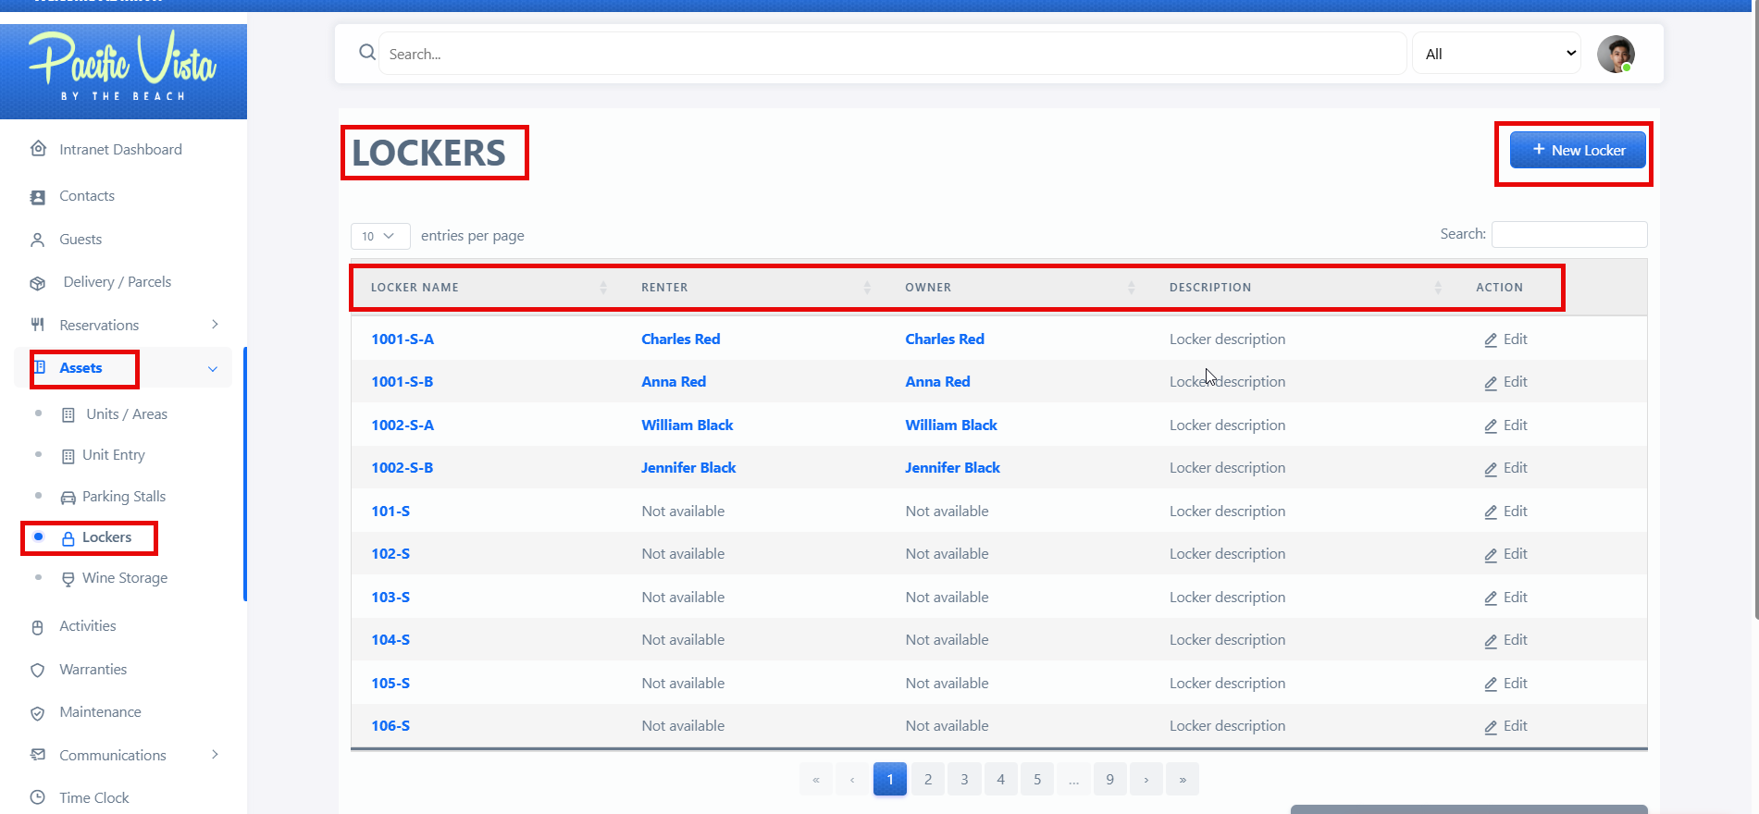Open Units / Areas in the sidebar
The width and height of the screenshot is (1759, 814).
pos(126,414)
